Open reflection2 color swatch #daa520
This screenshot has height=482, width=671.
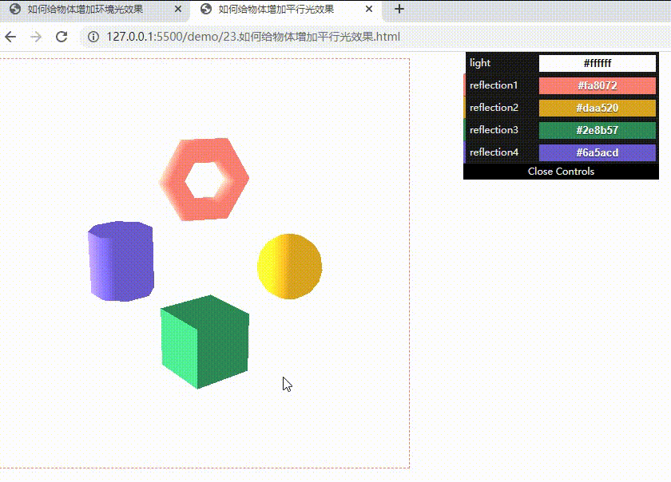pyautogui.click(x=597, y=108)
